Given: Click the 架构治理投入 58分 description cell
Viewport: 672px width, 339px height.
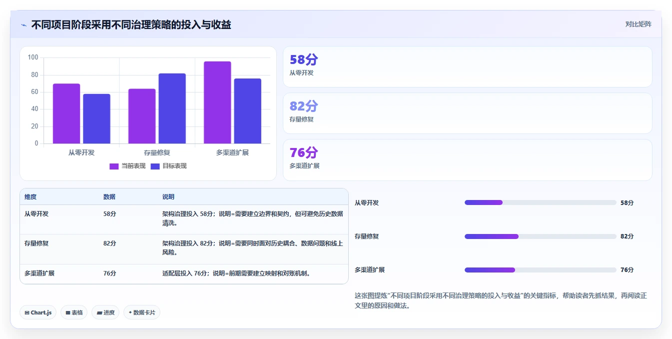Looking at the screenshot, I should tap(253, 218).
